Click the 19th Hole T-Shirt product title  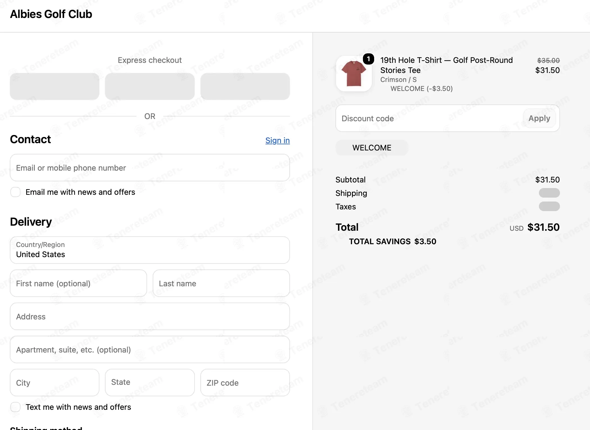tap(446, 65)
